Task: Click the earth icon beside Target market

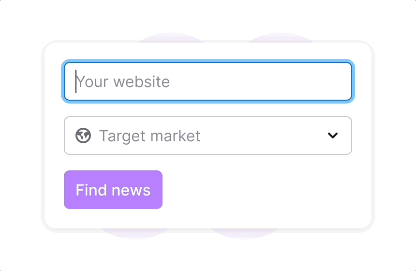Action: click(x=83, y=135)
